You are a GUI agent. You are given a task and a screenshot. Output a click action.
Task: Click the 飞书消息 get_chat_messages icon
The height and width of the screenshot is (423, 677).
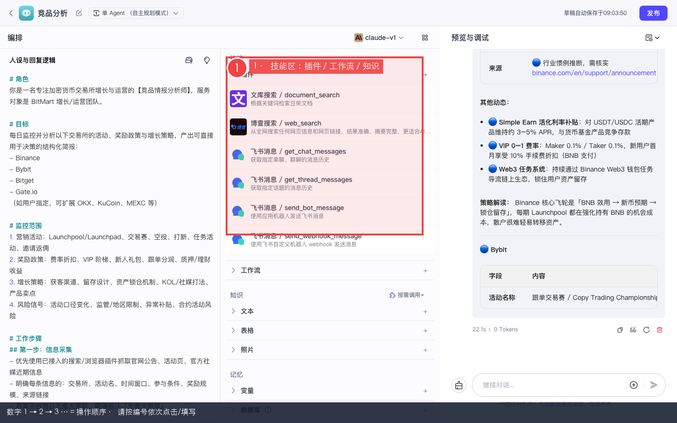pyautogui.click(x=238, y=155)
